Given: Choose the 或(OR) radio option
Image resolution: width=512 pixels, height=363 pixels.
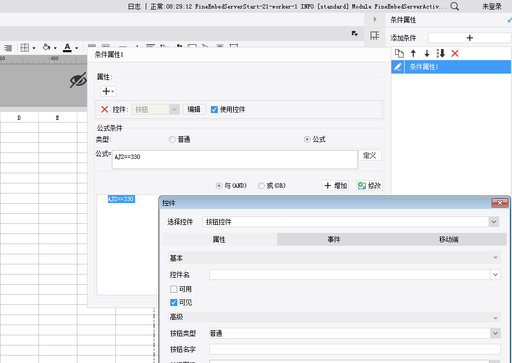Looking at the screenshot, I should tap(261, 185).
